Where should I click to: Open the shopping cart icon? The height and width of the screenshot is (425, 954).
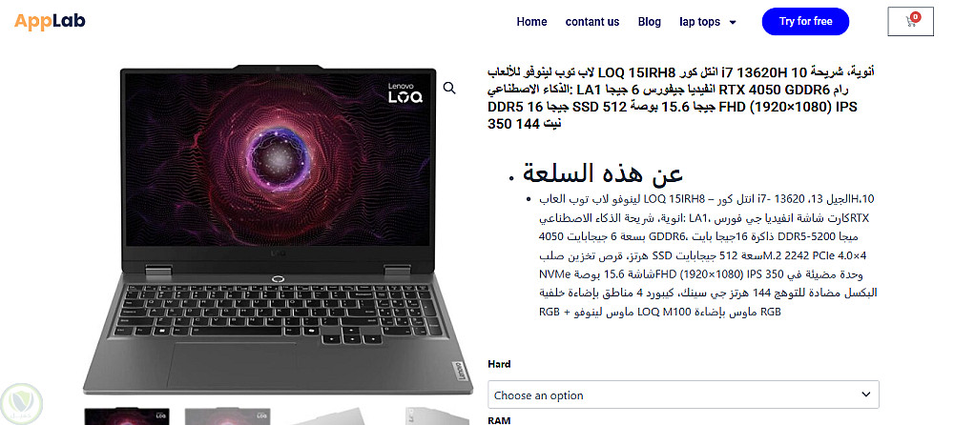pos(910,21)
